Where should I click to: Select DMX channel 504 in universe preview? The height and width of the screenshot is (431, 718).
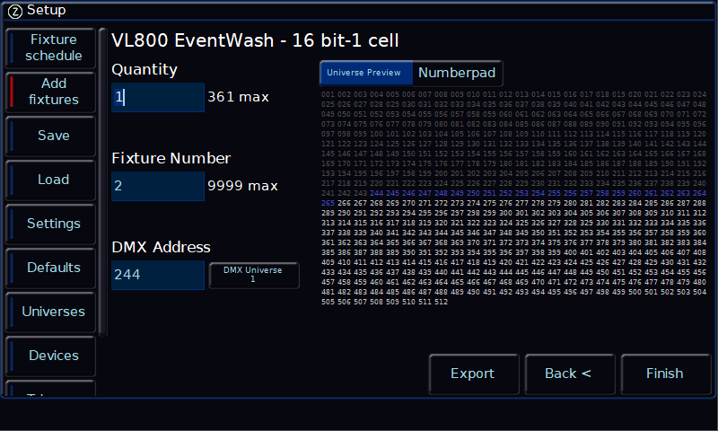tap(699, 292)
